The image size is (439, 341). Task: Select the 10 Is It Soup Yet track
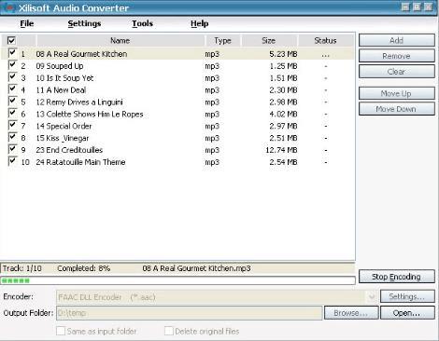(64, 78)
